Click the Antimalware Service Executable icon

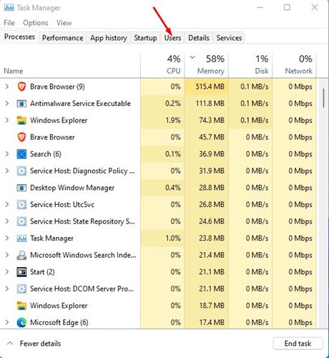click(21, 104)
